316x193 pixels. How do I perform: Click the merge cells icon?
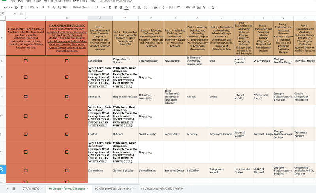pyautogui.click(x=146, y=7)
